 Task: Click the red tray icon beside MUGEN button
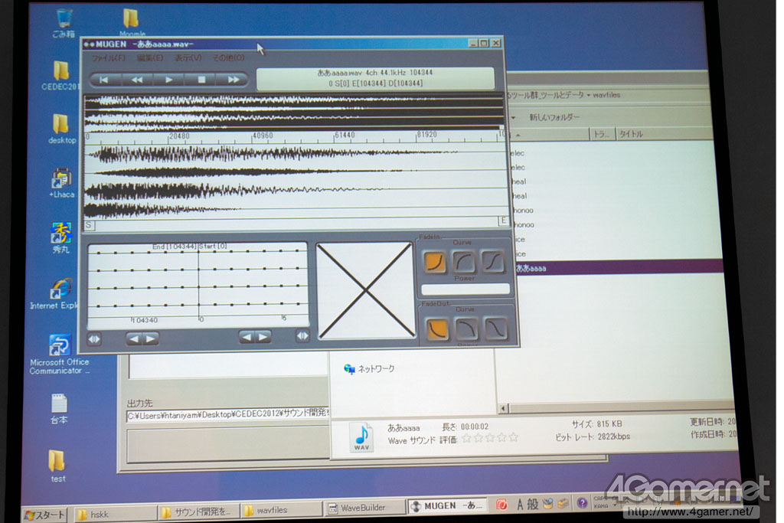[x=501, y=505]
